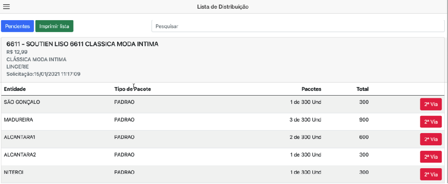Click the total 600 cell
This screenshot has width=448, height=184.
click(x=364, y=137)
